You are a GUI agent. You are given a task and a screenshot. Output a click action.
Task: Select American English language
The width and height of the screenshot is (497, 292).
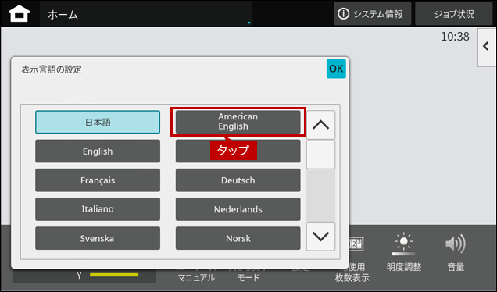(238, 122)
